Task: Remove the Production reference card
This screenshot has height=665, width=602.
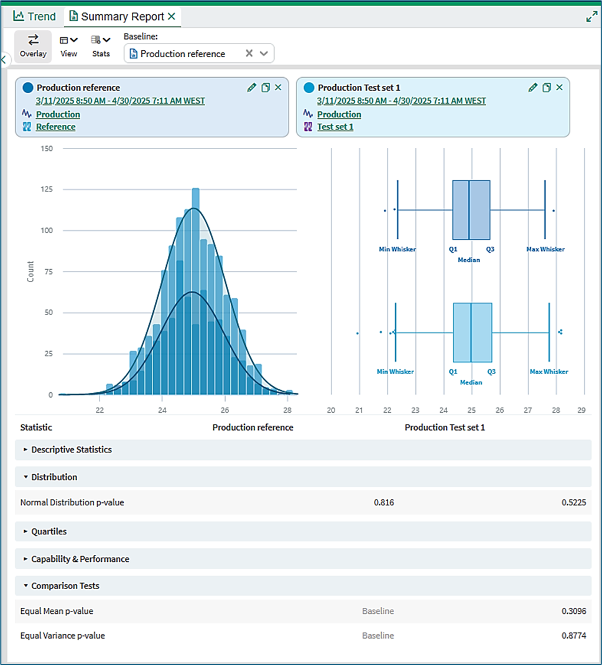Action: click(278, 87)
